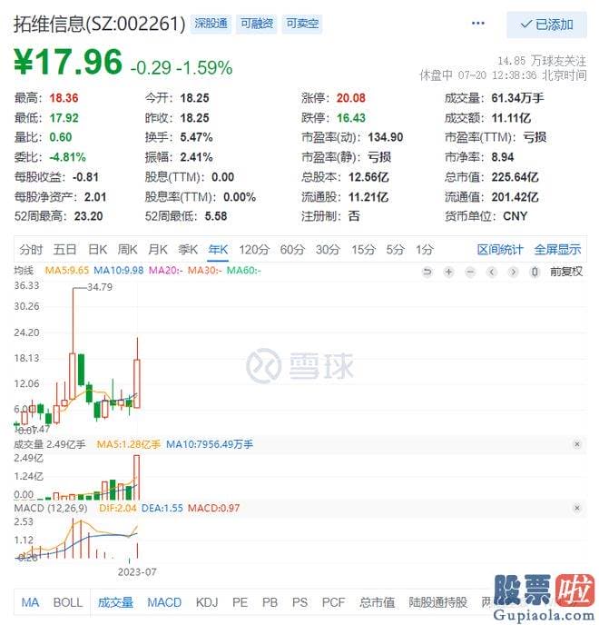
Task: Click the latest red candlestick on chart
Action: pos(137,383)
